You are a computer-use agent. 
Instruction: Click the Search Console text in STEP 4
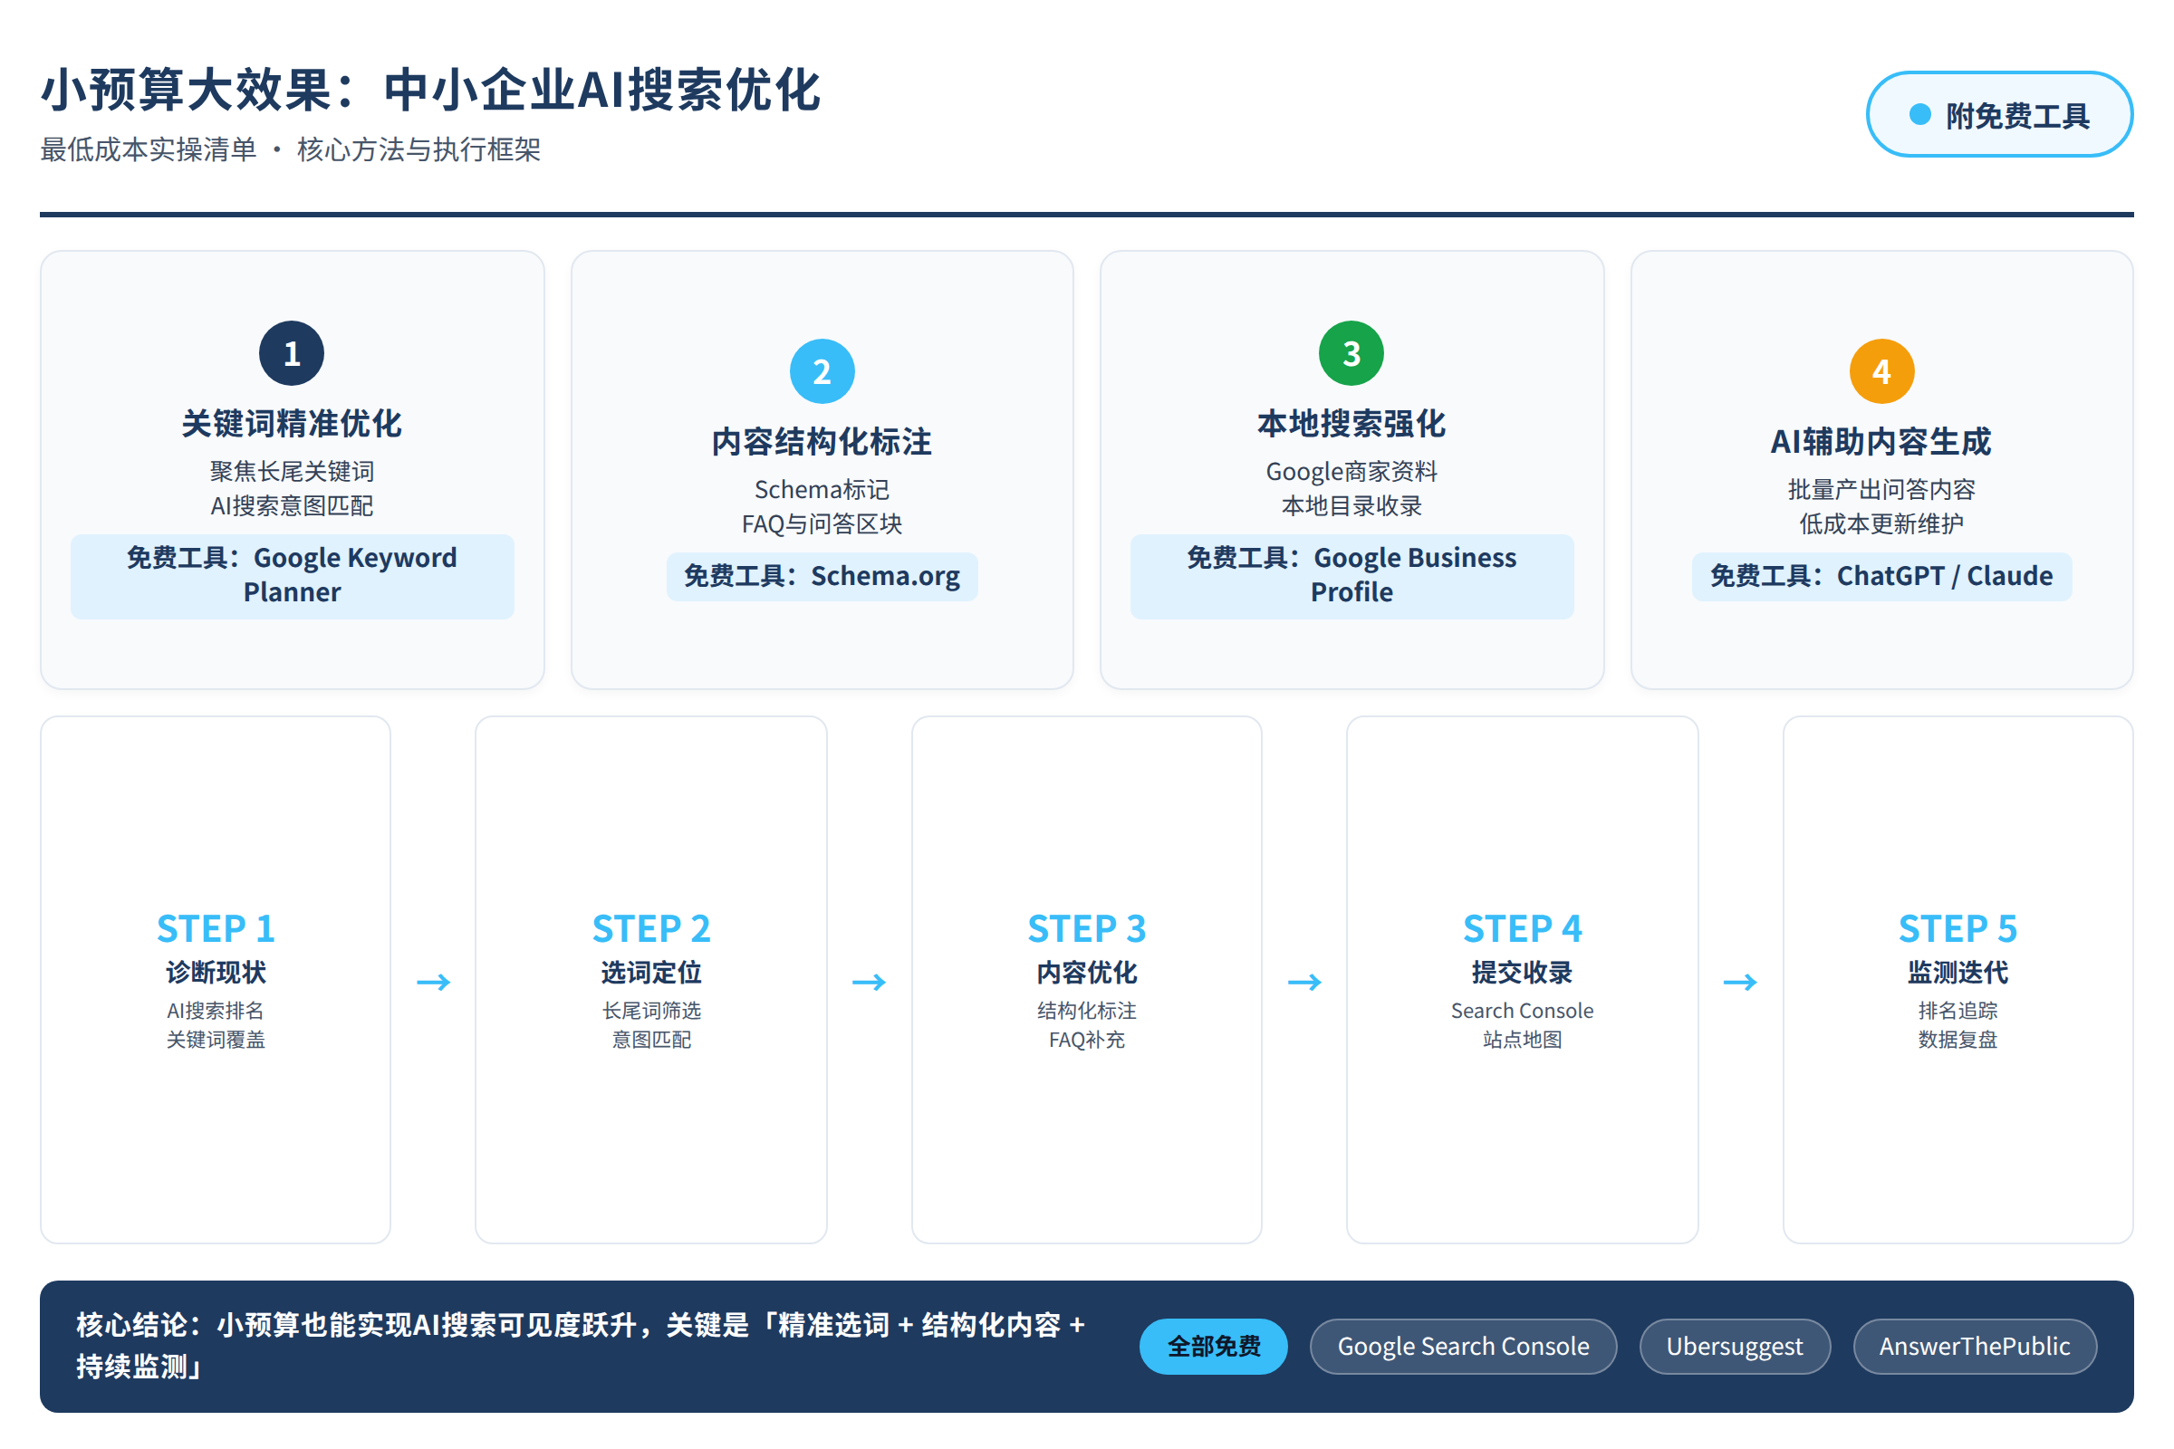1523,1011
